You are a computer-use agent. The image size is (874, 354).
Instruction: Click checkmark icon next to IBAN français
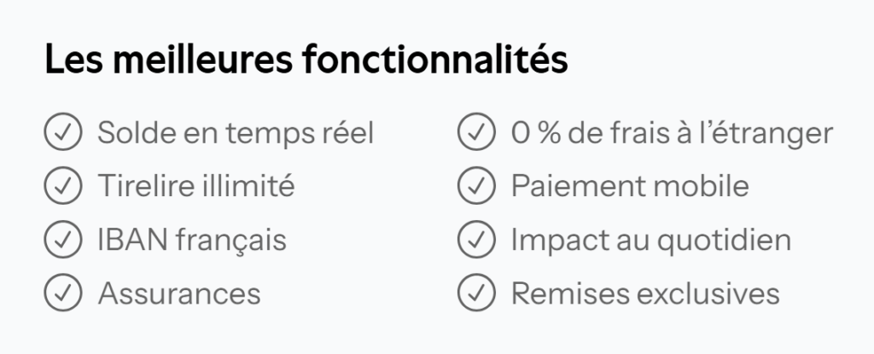click(x=62, y=240)
